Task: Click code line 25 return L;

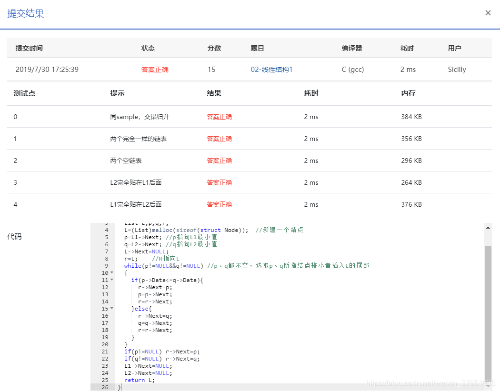Action: tap(140, 380)
